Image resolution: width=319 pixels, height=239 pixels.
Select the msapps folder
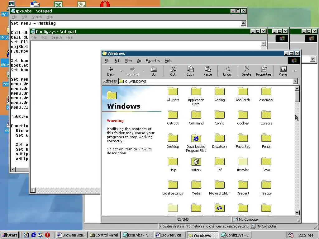point(266,188)
